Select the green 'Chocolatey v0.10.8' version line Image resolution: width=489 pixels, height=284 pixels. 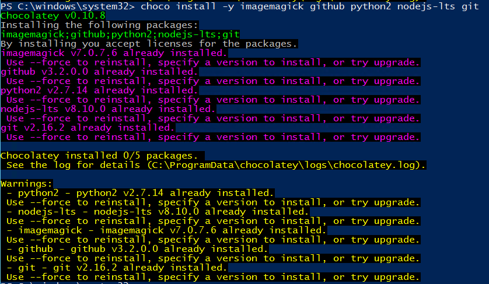tap(53, 16)
